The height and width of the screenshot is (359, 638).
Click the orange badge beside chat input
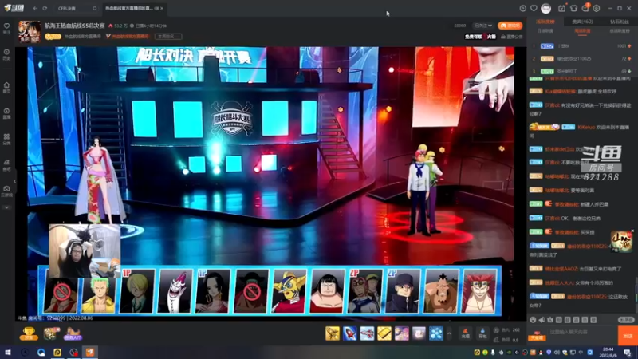coord(537,337)
